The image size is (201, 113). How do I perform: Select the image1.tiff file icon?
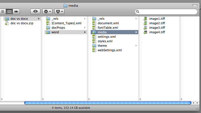tap(145, 19)
